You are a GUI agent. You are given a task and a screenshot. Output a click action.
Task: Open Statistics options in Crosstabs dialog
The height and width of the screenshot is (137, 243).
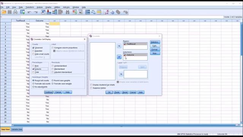point(155,42)
